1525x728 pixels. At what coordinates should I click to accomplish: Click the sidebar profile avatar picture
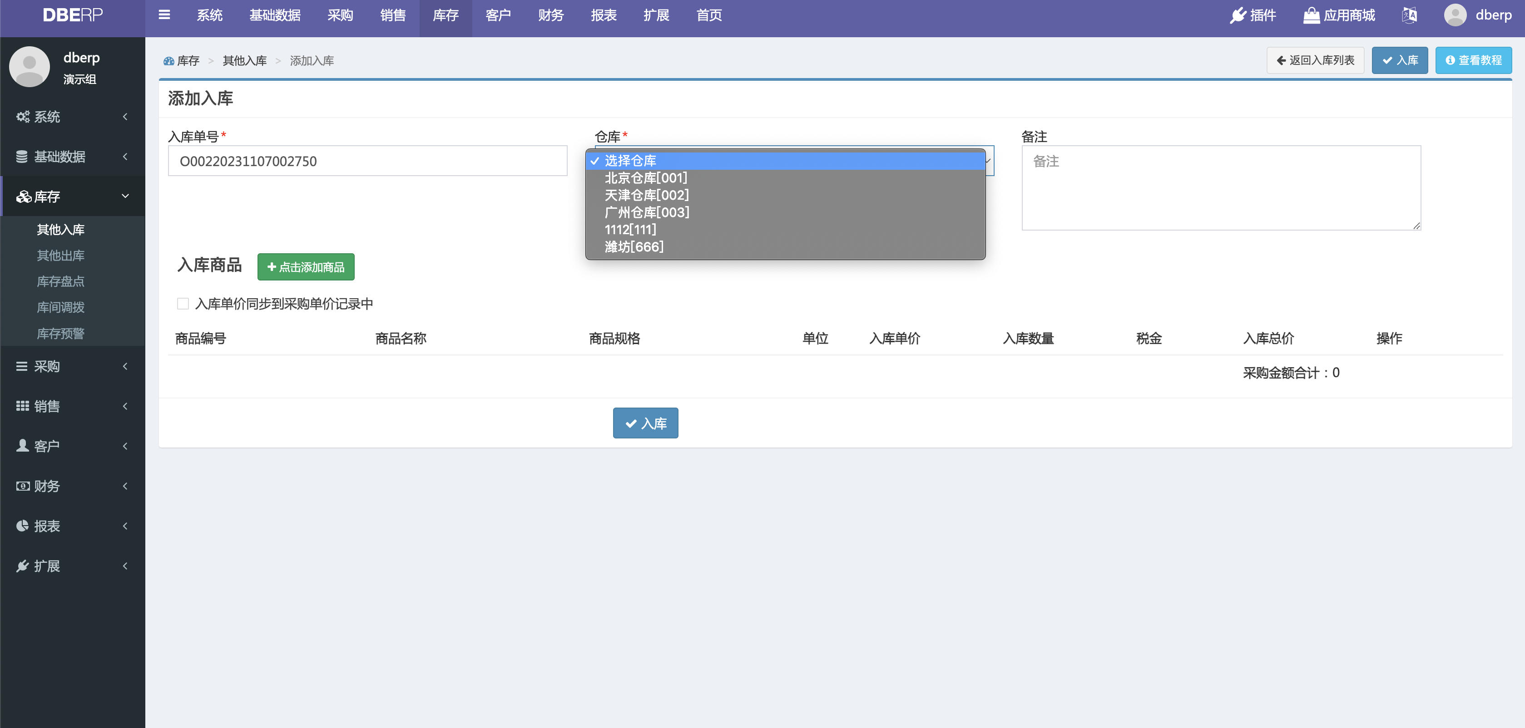point(30,67)
